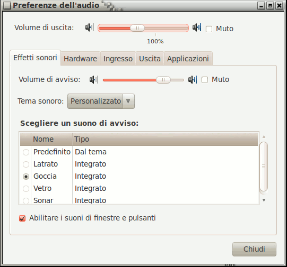Disable Abilitare i suoni di finestre e pulsanti
287x267 pixels.
tap(22, 218)
